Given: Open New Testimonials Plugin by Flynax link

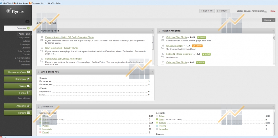Looking at the screenshot, I should [62, 48].
